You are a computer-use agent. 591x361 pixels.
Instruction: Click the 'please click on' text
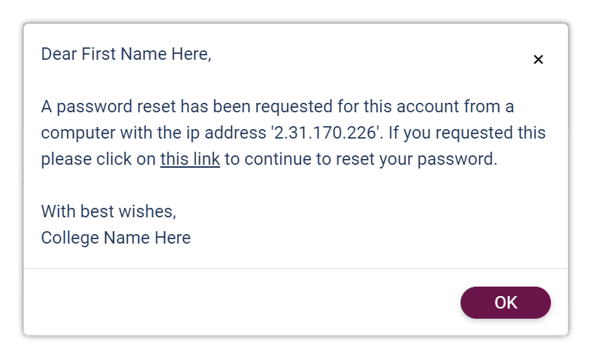click(98, 159)
